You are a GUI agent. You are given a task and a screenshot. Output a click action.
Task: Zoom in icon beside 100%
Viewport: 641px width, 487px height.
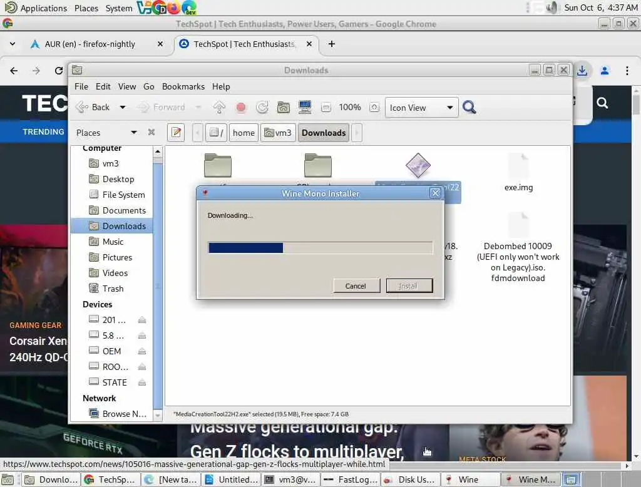coord(374,108)
